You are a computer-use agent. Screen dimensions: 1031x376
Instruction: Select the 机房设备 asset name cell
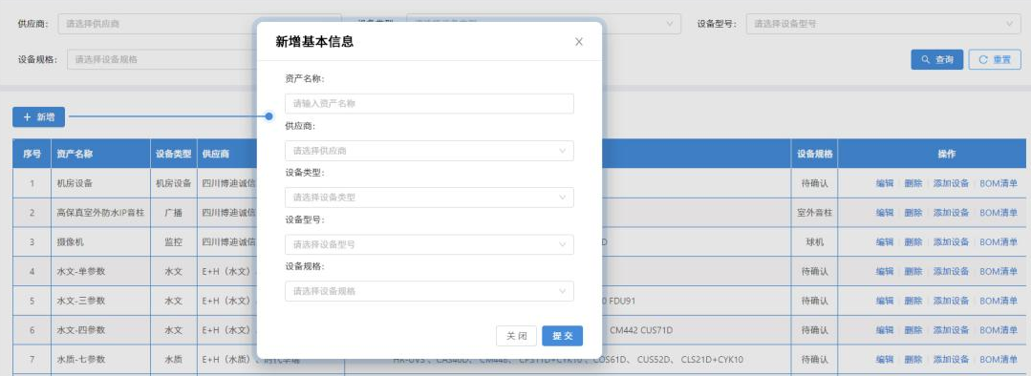pos(100,184)
